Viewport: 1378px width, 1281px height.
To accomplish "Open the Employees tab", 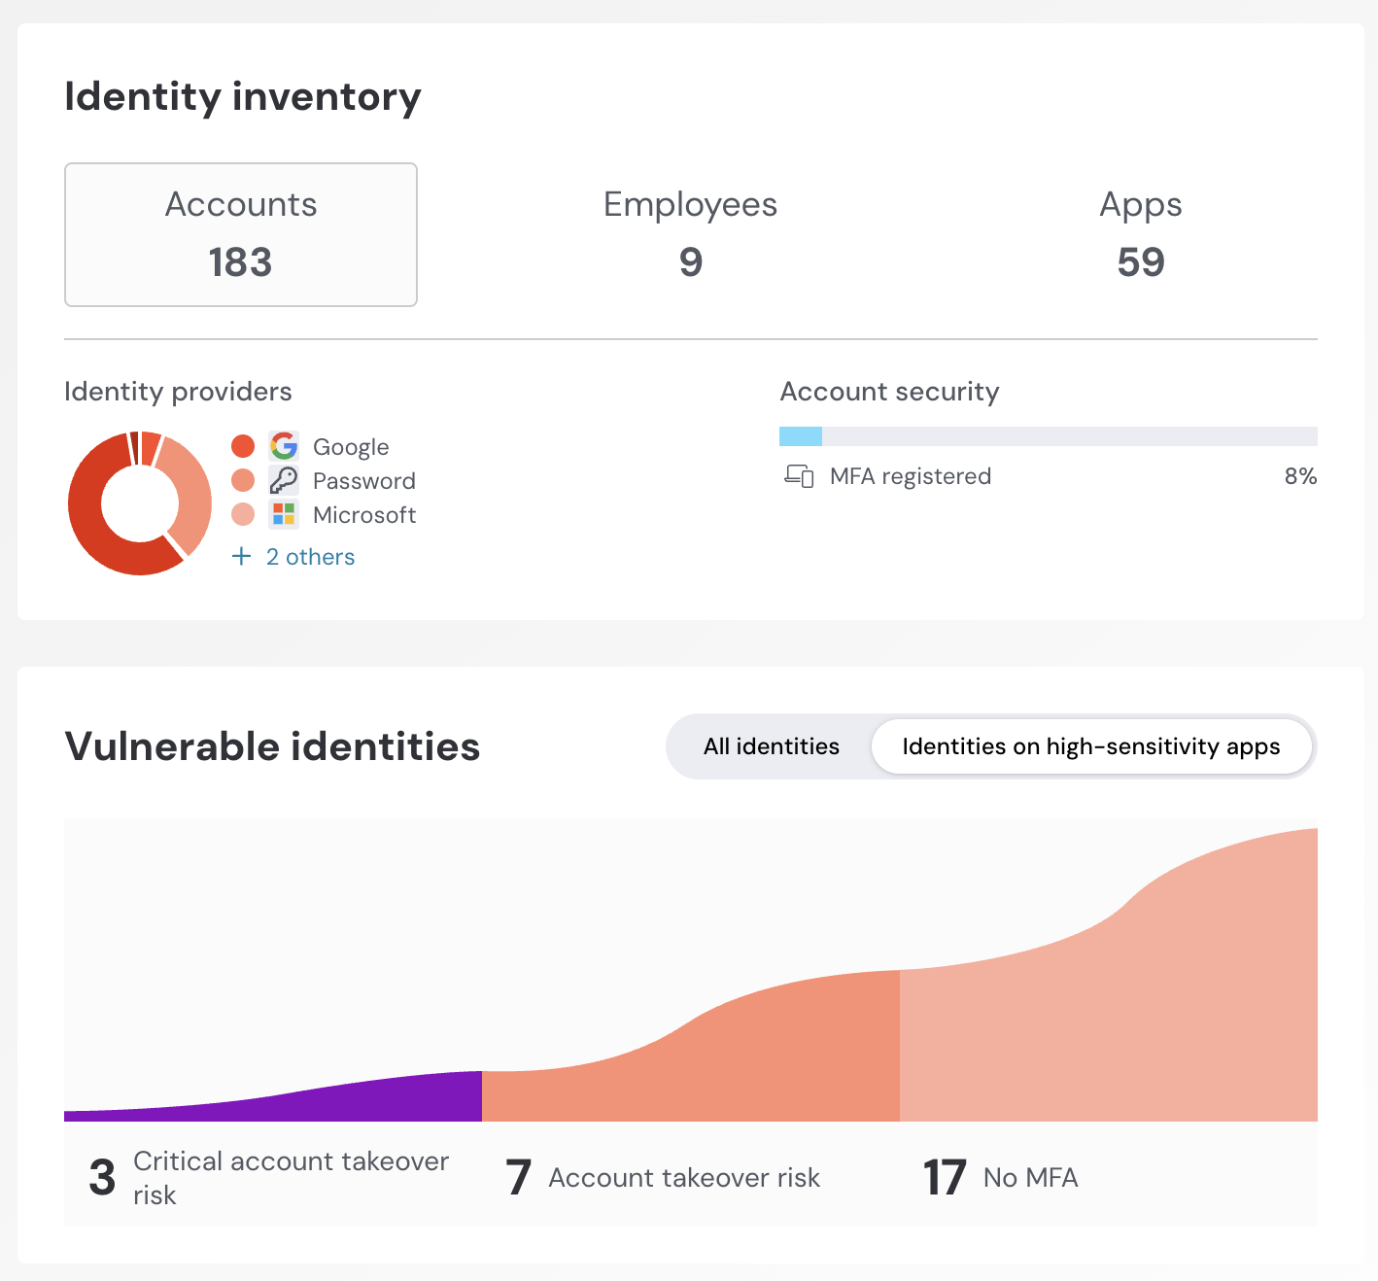I will click(x=690, y=234).
